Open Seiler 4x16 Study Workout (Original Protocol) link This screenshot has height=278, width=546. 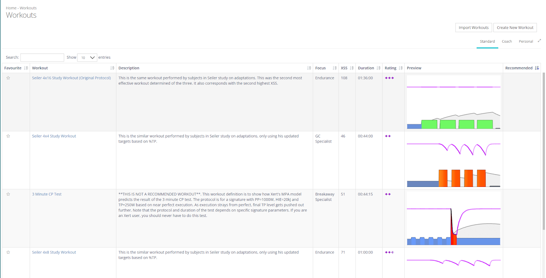coord(71,78)
